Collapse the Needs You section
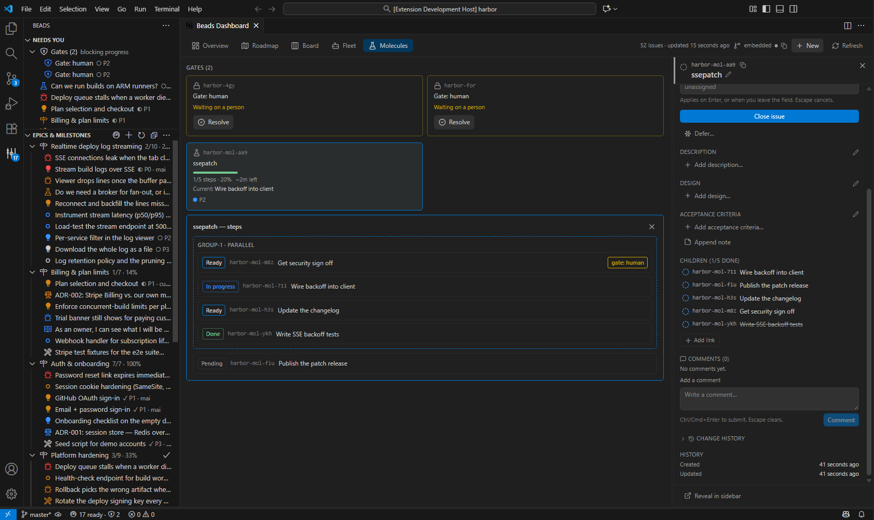The image size is (874, 520). [x=28, y=40]
